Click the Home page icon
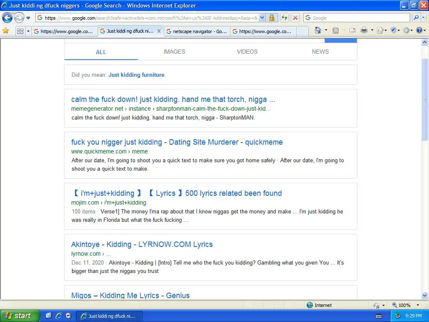Screen dimensions: 429x322 [x=318, y=30]
